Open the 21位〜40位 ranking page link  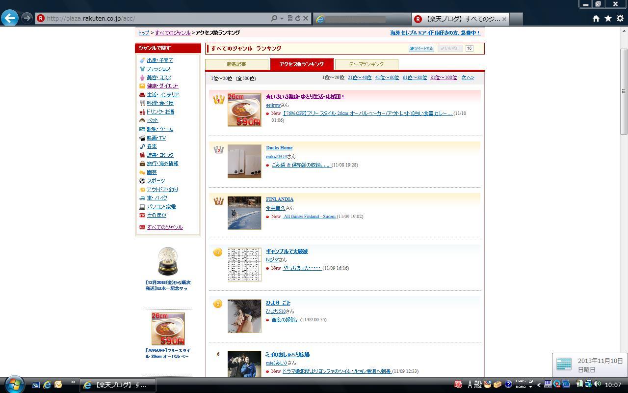(359, 78)
